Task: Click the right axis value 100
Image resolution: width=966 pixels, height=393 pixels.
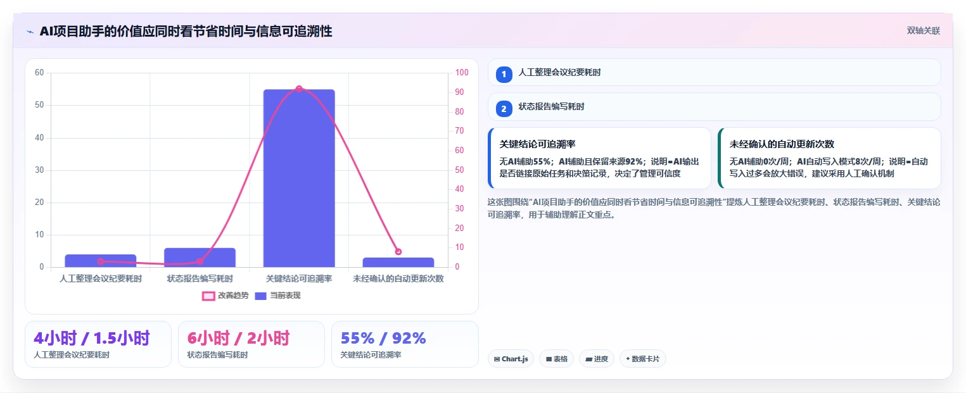Action: [462, 73]
